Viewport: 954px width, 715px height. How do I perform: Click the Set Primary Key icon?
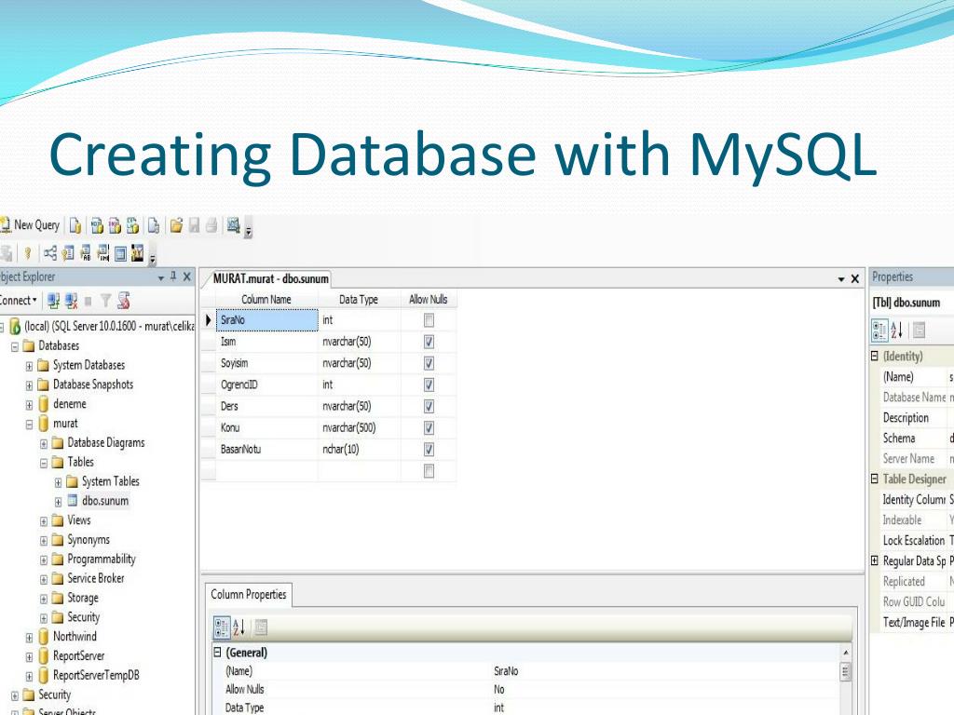[27, 253]
